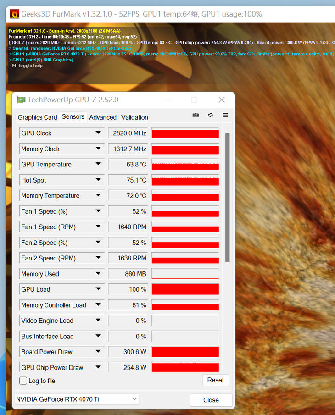Click the GPU-Z screenshot camera icon
The width and height of the screenshot is (335, 415).
coord(195,115)
